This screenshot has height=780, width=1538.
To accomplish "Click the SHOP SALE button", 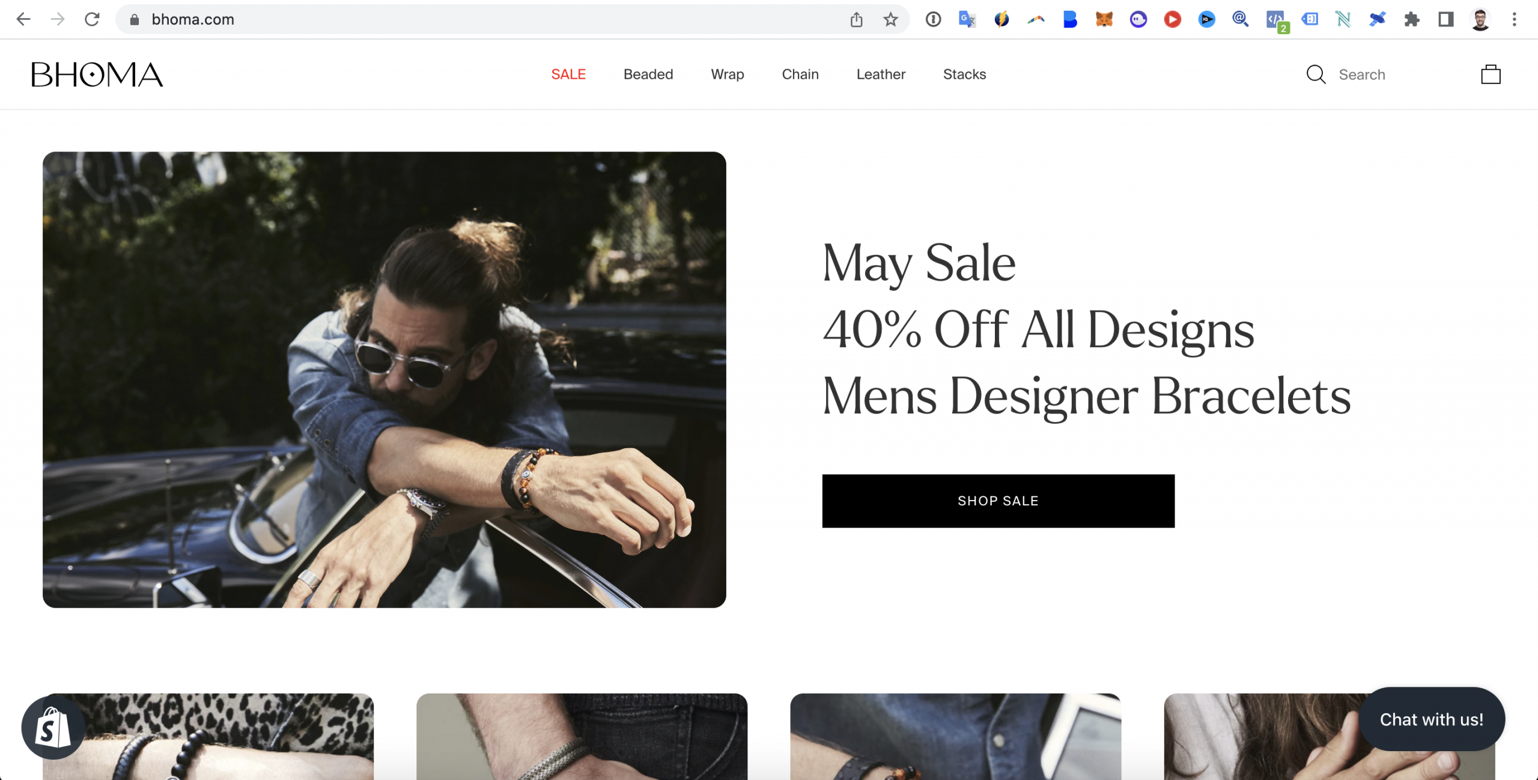I will (x=998, y=501).
